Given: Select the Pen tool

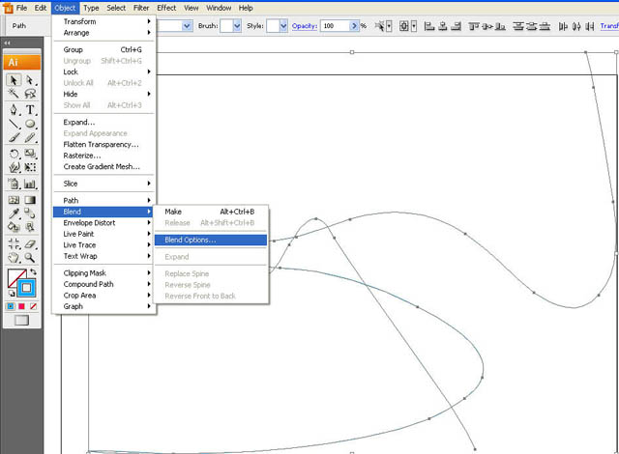Looking at the screenshot, I should (x=14, y=109).
